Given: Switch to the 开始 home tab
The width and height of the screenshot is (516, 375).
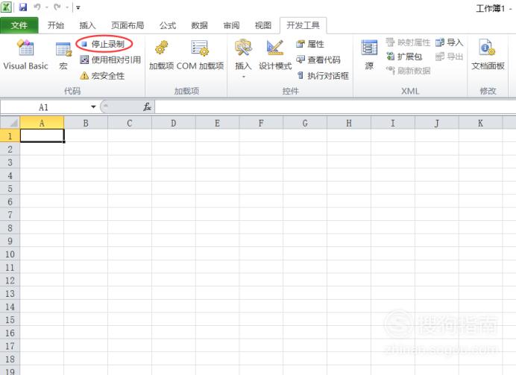Looking at the screenshot, I should click(x=56, y=25).
